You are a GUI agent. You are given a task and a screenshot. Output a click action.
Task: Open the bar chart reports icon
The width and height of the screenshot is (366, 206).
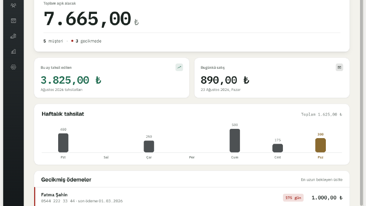coord(13,52)
